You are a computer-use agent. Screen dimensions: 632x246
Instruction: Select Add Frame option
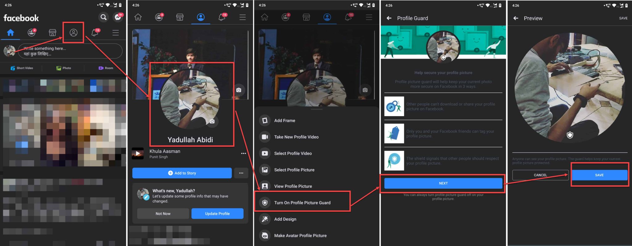(x=317, y=121)
